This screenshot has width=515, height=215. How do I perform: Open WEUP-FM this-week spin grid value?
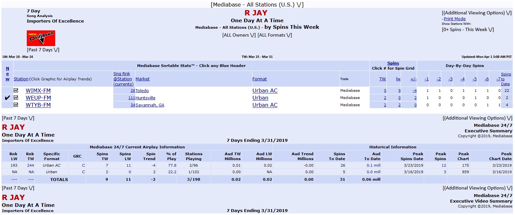(385, 98)
